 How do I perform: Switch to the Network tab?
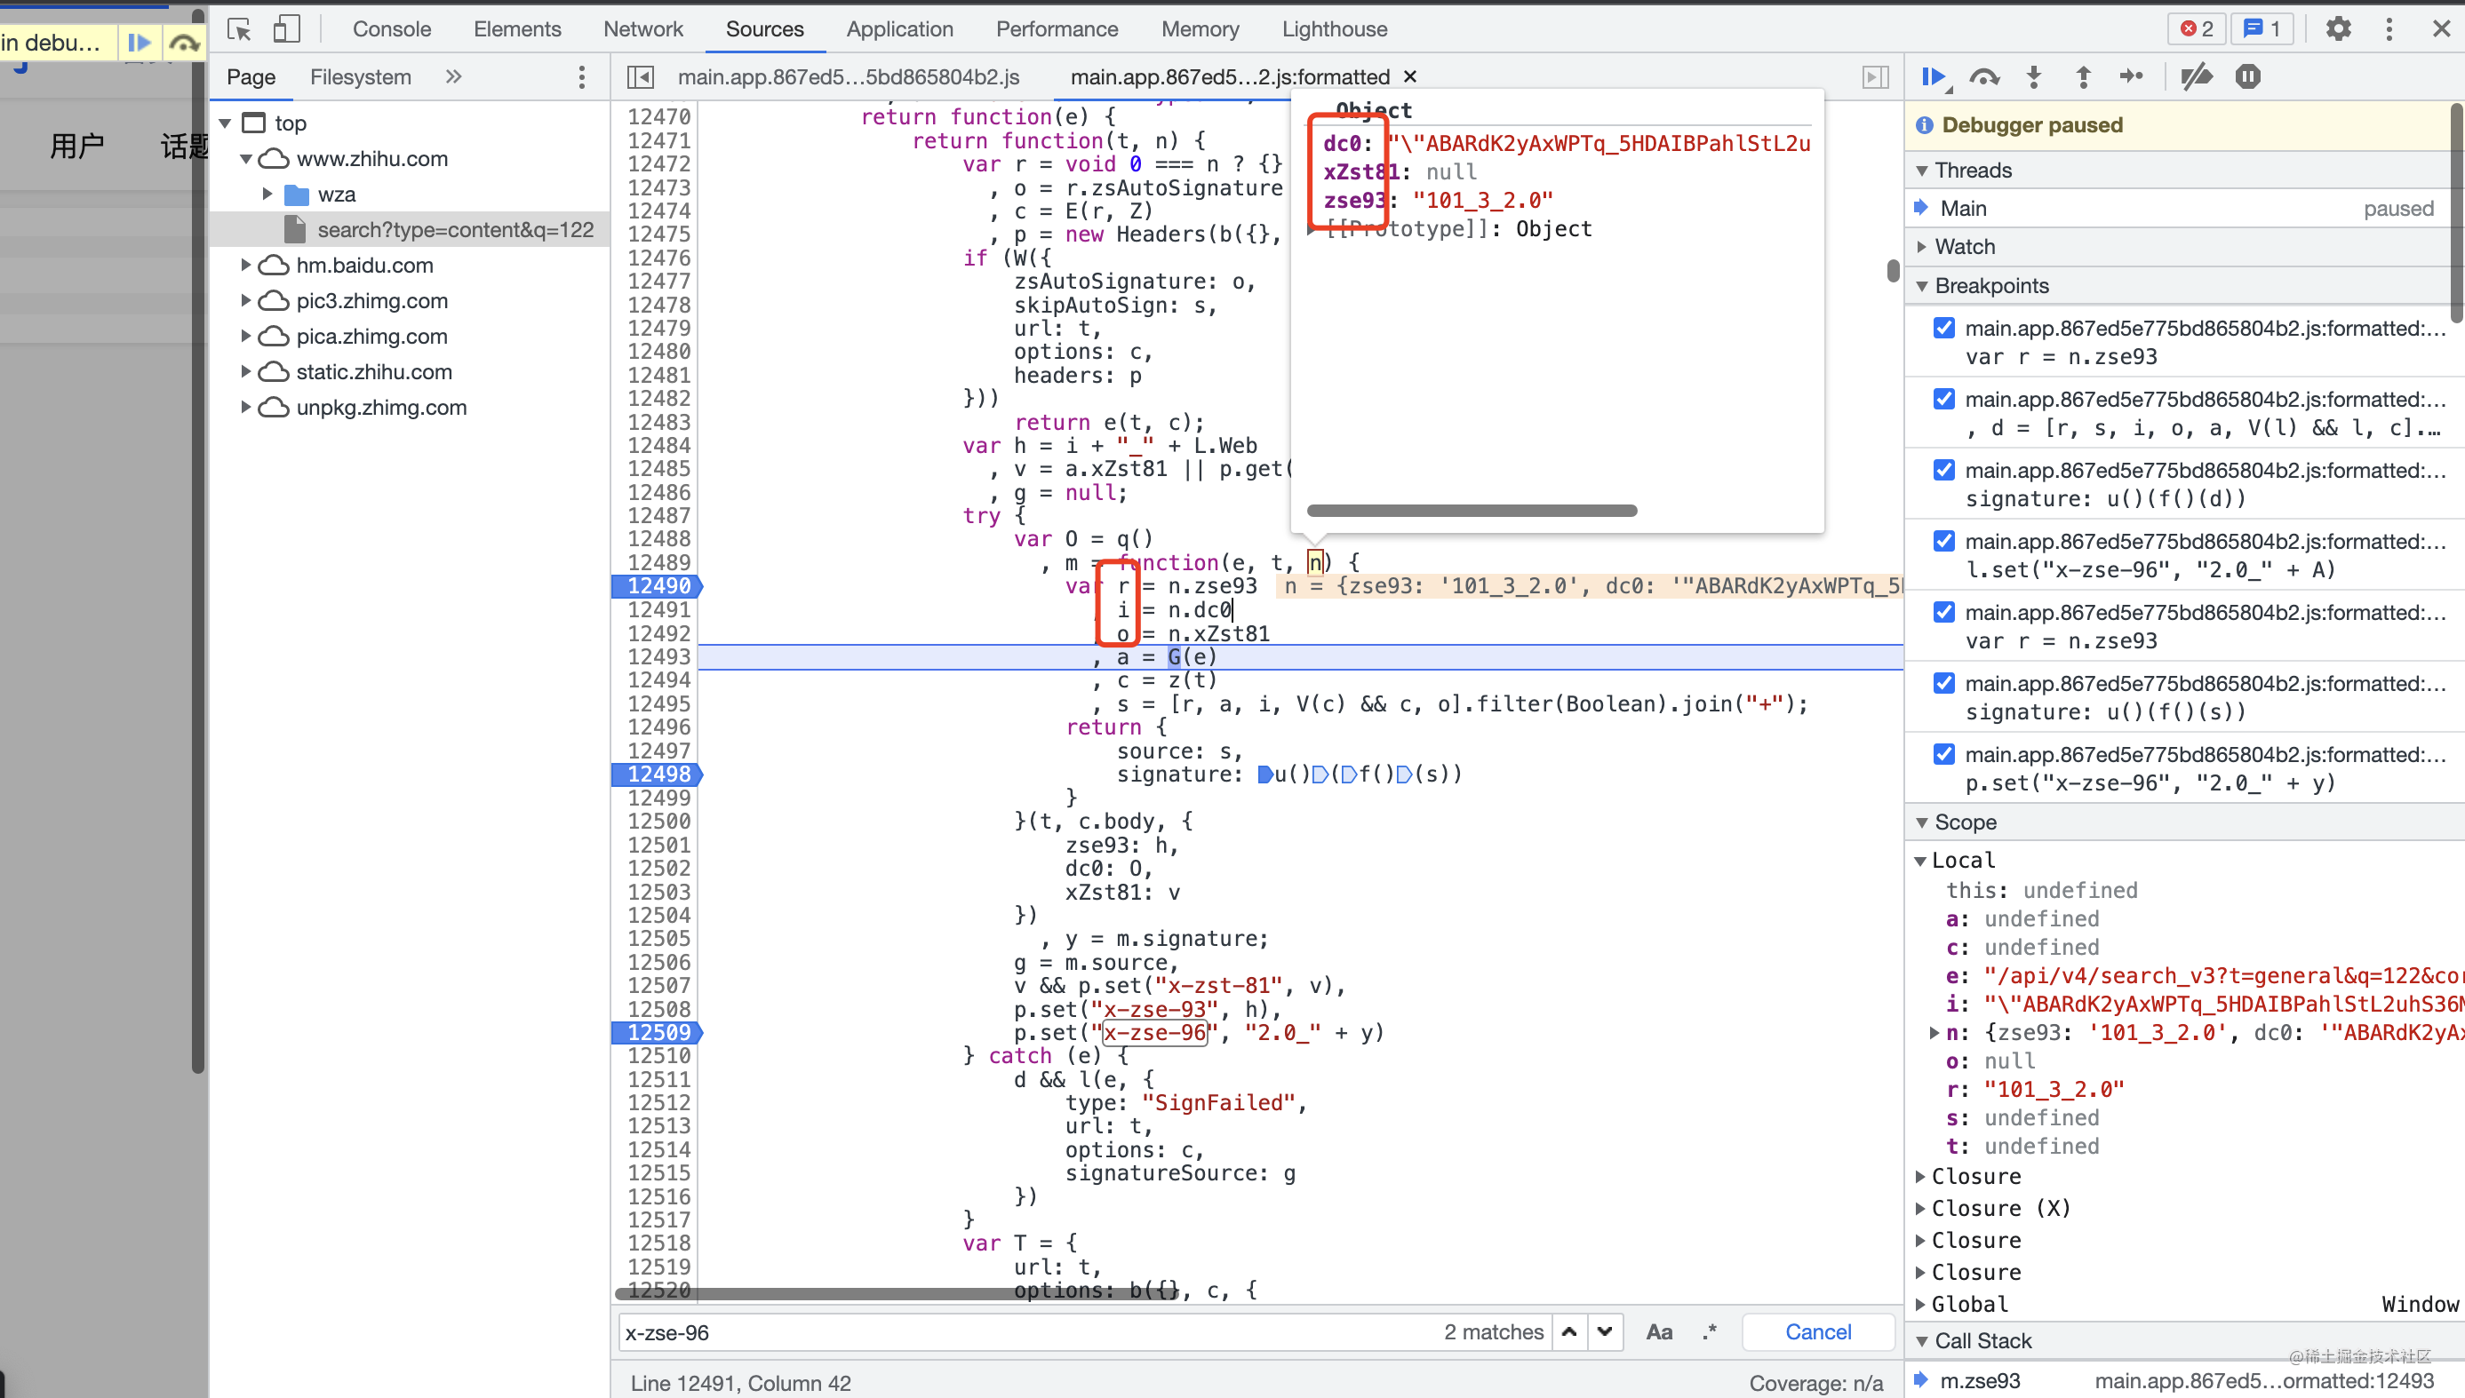point(642,28)
